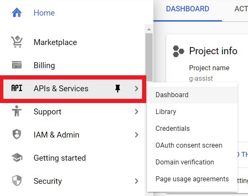
Task: Click the Home house icon
Action: [x=17, y=13]
